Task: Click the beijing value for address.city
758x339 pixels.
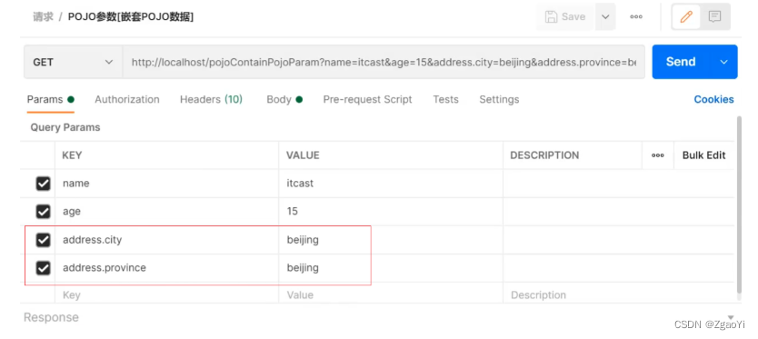Action: coord(391,239)
